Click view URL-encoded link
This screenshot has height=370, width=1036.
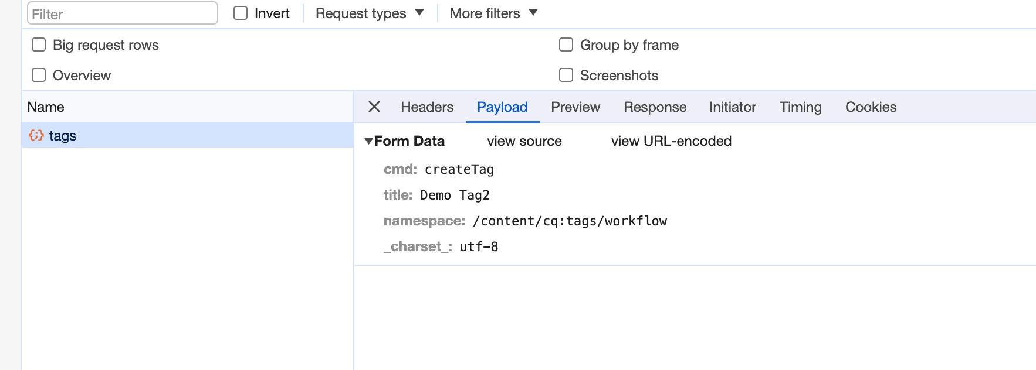coord(671,141)
